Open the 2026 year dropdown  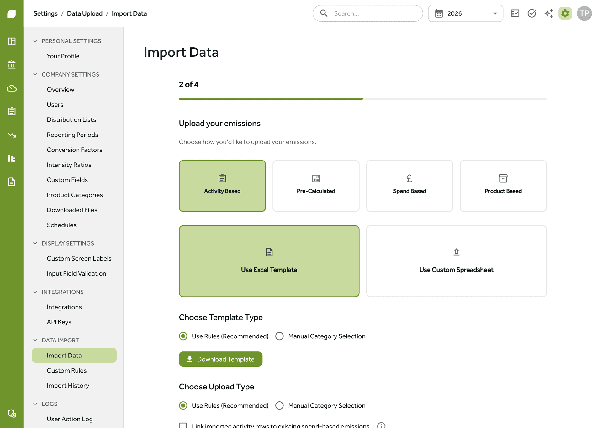[466, 13]
